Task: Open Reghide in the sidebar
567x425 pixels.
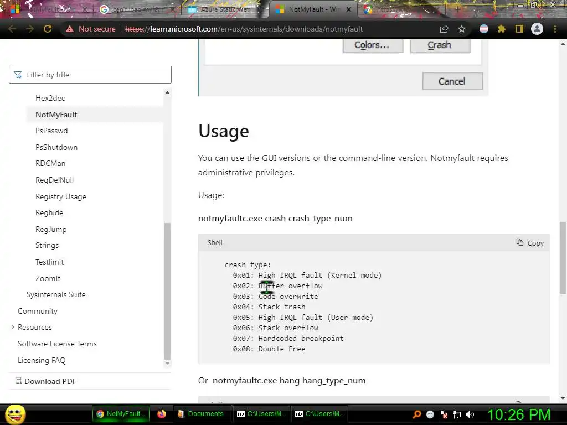Action: [49, 212]
